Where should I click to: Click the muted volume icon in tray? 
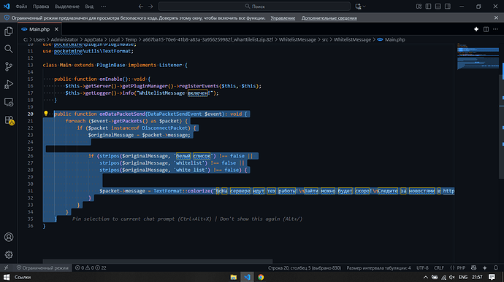[x=452, y=277]
